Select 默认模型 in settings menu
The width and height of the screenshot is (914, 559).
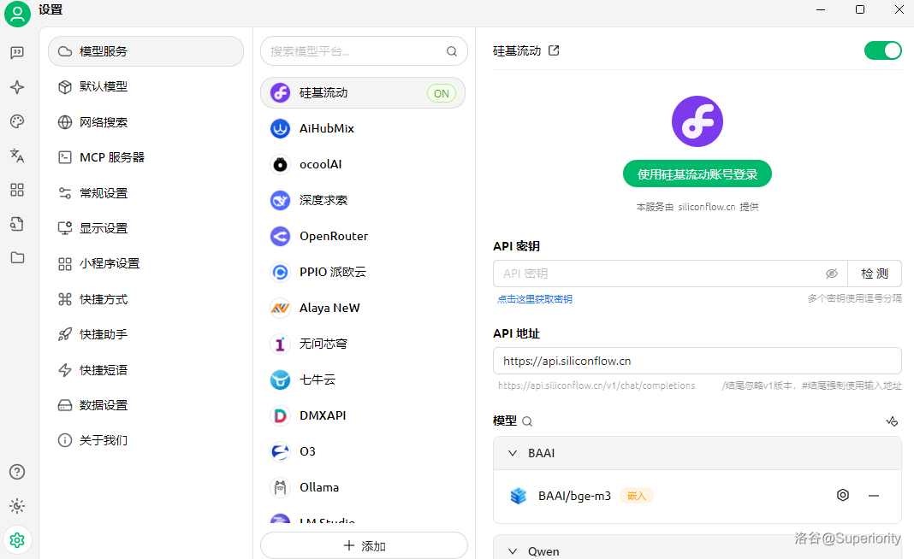pos(104,86)
